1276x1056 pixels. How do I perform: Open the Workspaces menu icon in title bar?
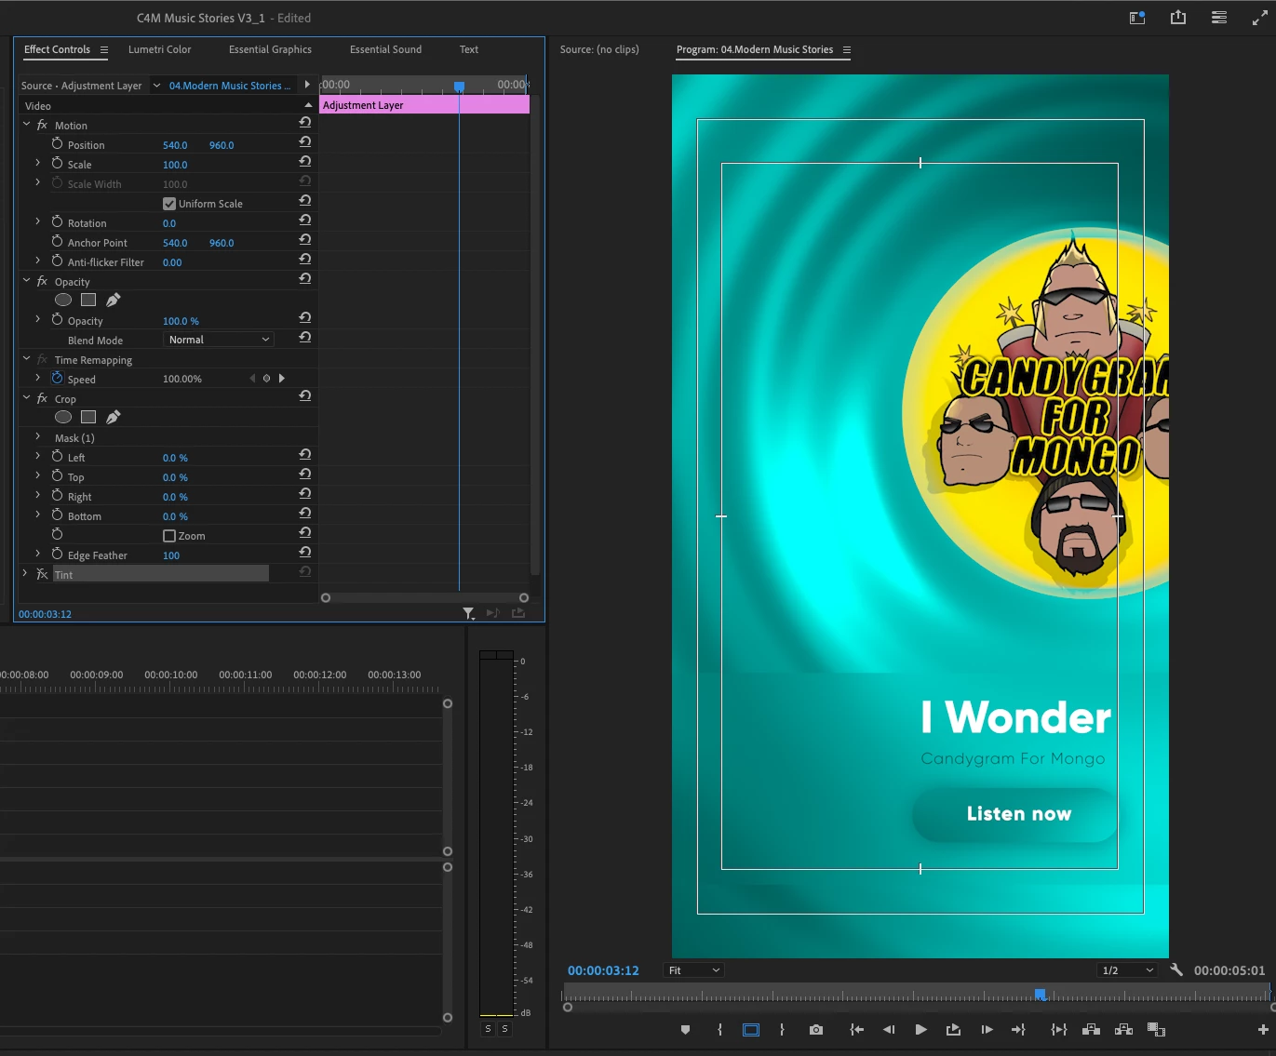tap(1219, 18)
